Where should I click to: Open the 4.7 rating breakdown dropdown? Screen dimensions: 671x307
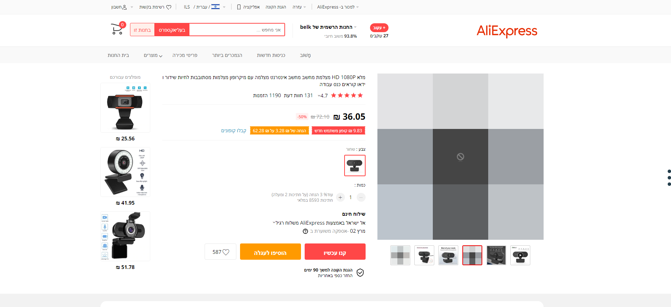pos(323,96)
